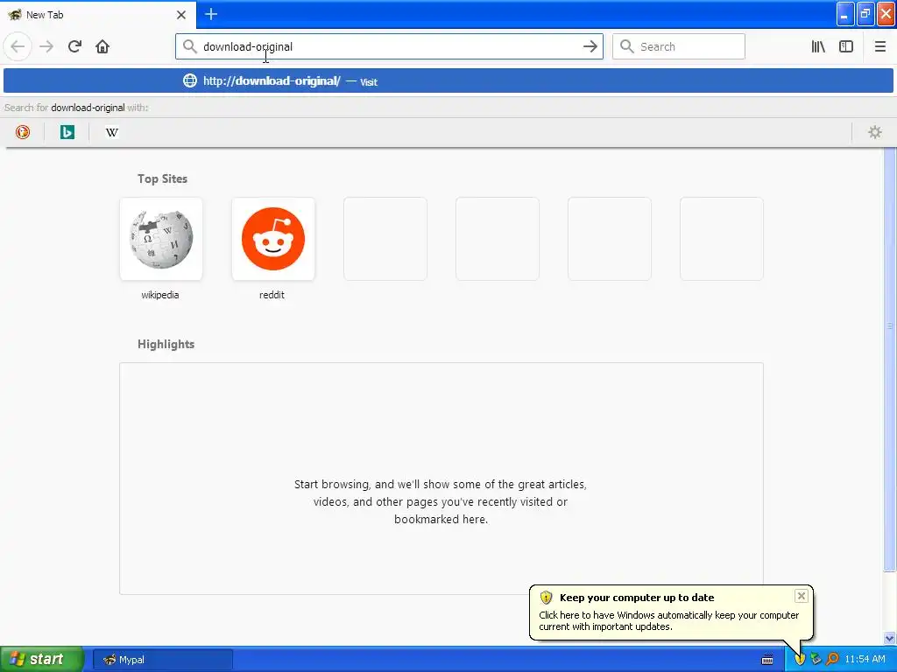Open the hamburger application menu
The width and height of the screenshot is (897, 672).
879,46
